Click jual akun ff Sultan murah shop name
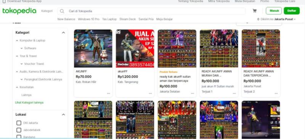Viewport: 305px width, 139px height. coord(218,86)
